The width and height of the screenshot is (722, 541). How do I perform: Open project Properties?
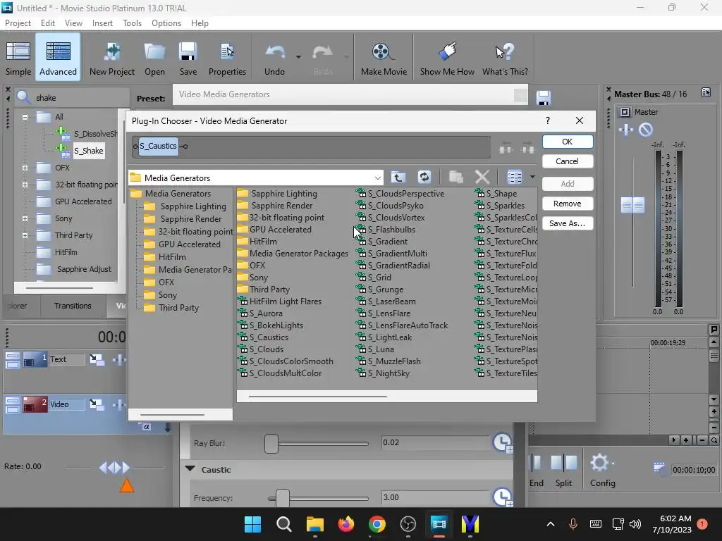click(x=227, y=58)
